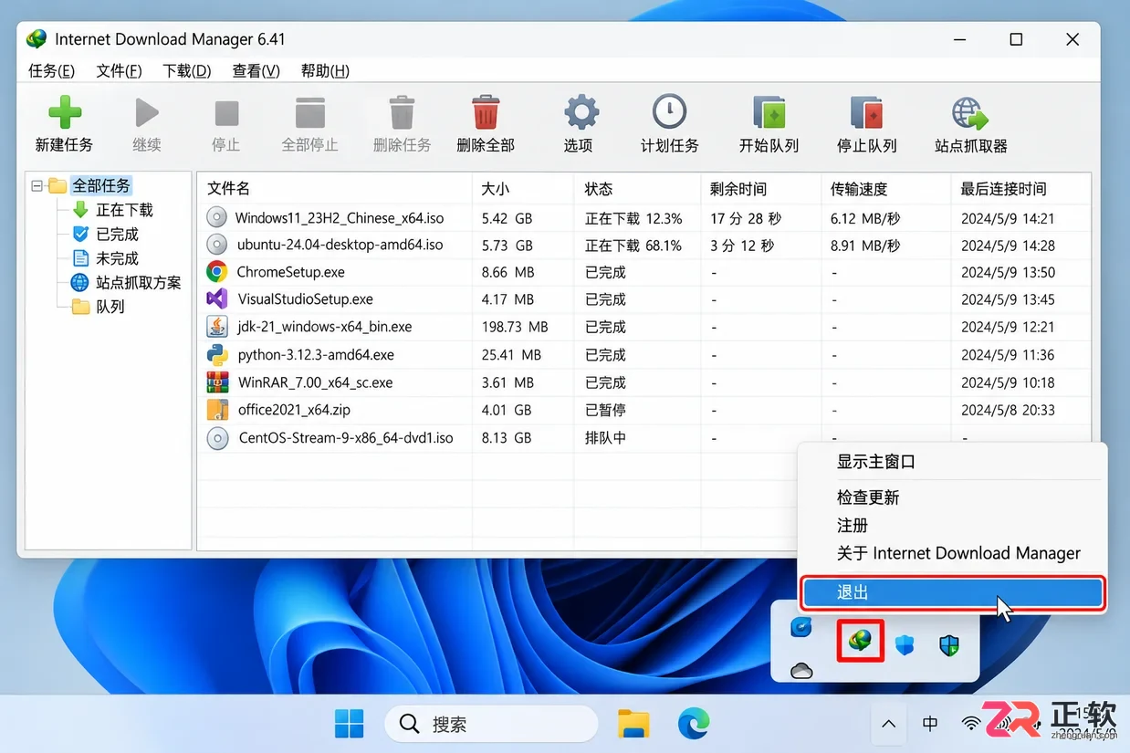Click the 开始队列 toolbar icon
Viewport: 1130px width, 753px height.
pos(769,112)
